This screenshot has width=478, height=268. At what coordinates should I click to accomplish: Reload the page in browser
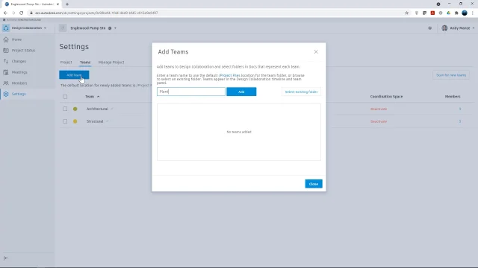[x=22, y=13]
